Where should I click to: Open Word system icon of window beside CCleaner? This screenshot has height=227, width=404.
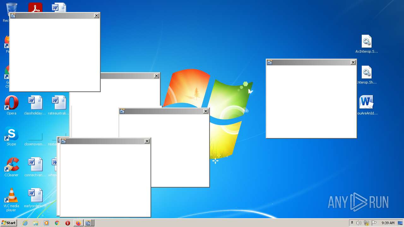click(x=63, y=141)
